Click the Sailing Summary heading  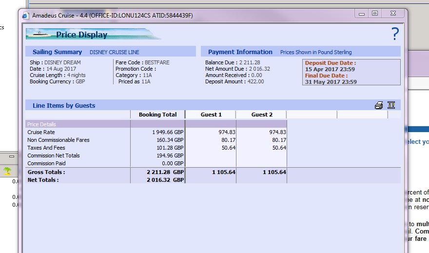(57, 52)
